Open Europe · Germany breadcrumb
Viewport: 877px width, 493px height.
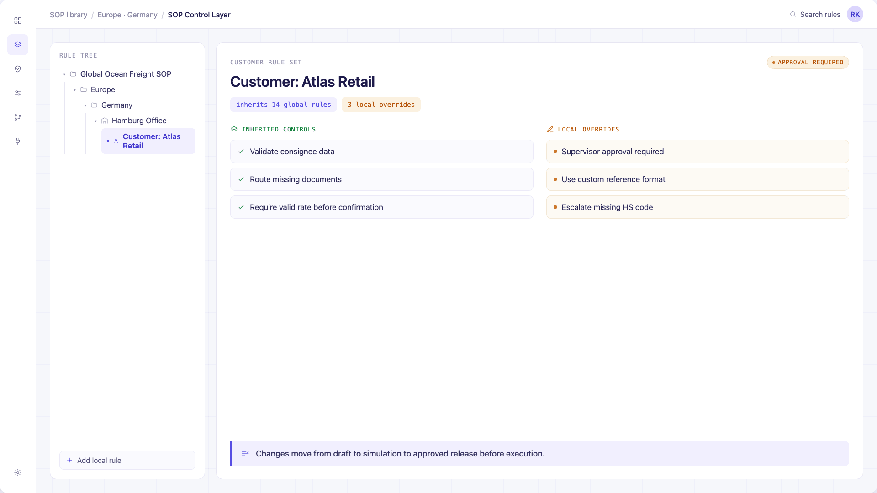(x=127, y=15)
